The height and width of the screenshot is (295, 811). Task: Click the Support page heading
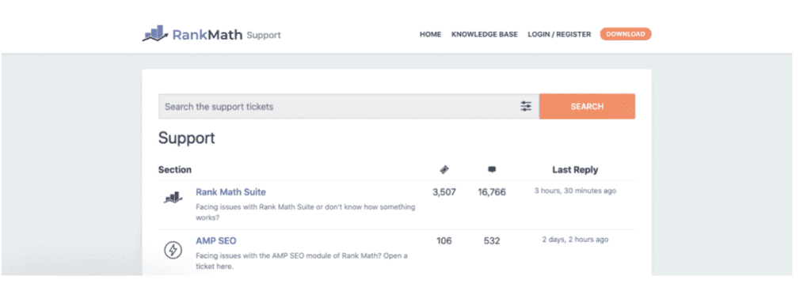pyautogui.click(x=186, y=138)
